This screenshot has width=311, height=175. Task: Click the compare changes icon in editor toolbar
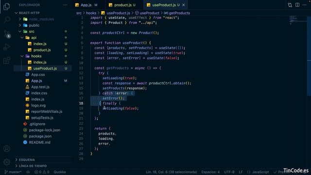pyautogui.click(x=290, y=5)
